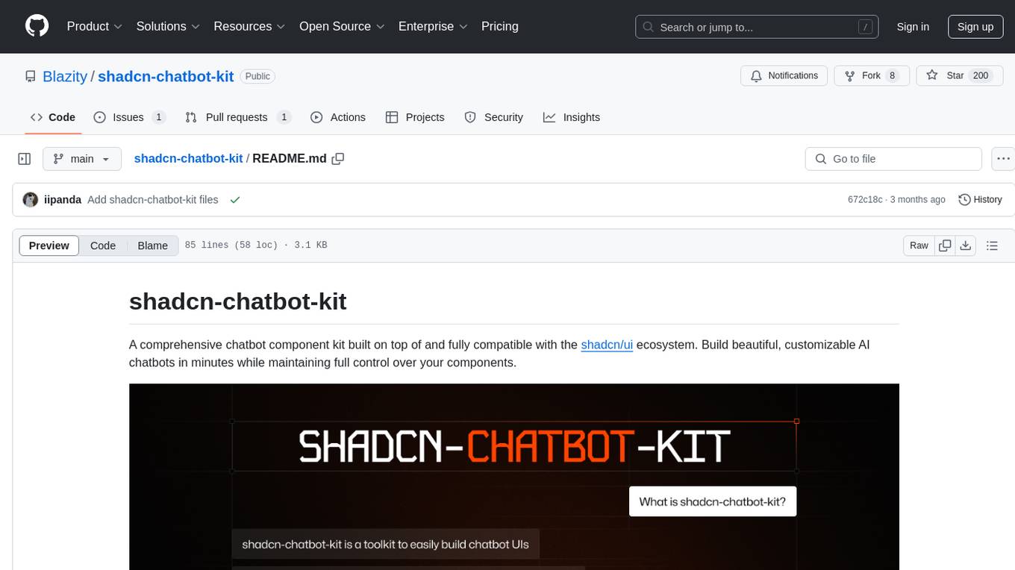
Task: Open the Pull requests tab
Action: point(237,117)
